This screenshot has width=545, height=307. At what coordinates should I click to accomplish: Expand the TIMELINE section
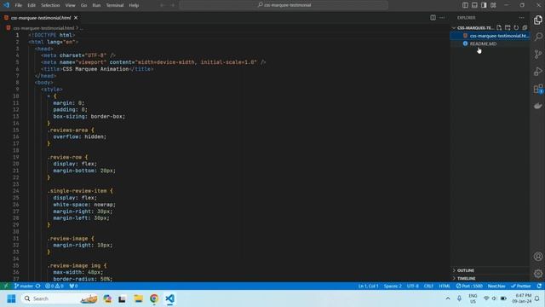490,279
